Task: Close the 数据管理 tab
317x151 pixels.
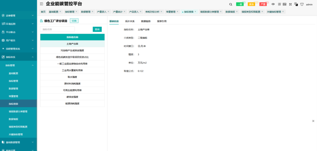Action: coord(92,11)
